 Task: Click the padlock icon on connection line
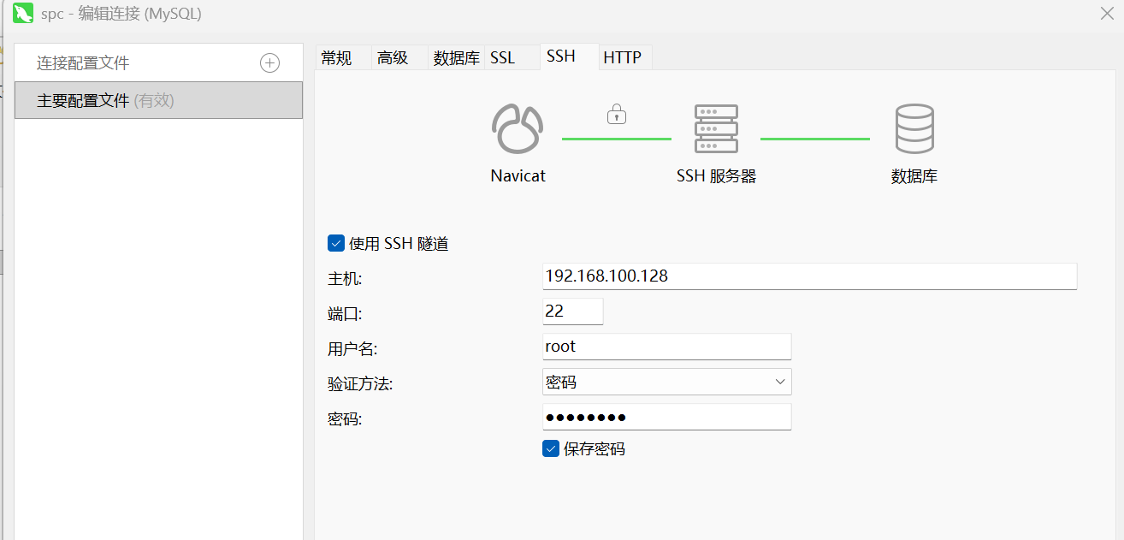pos(616,114)
